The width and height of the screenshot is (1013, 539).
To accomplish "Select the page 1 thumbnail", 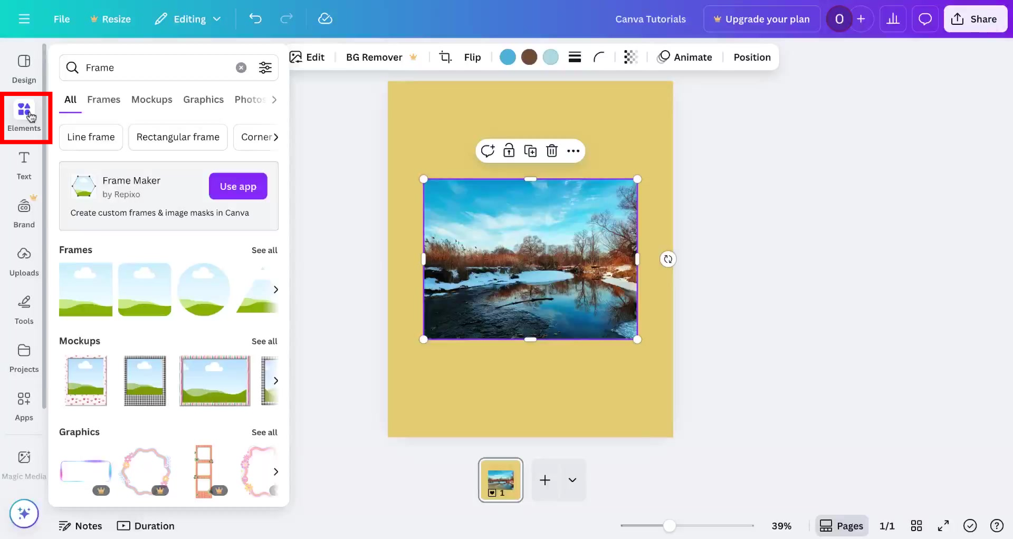I will coord(500,480).
